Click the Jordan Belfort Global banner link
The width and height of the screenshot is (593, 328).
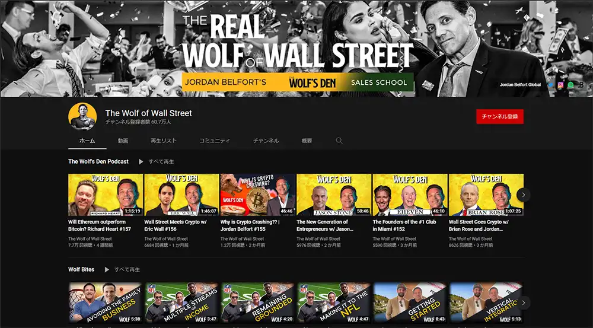tap(520, 85)
